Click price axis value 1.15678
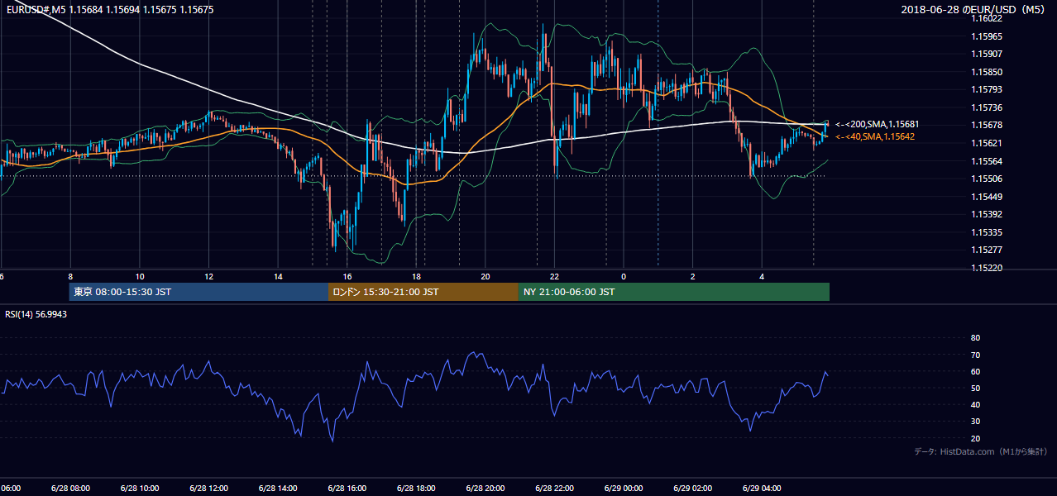 (988, 125)
